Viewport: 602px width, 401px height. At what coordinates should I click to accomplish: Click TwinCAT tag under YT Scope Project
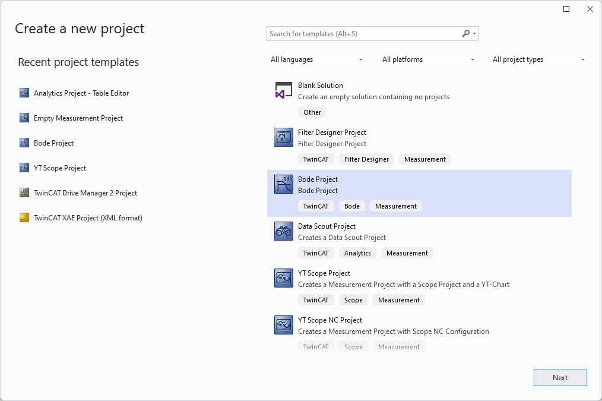click(x=316, y=299)
